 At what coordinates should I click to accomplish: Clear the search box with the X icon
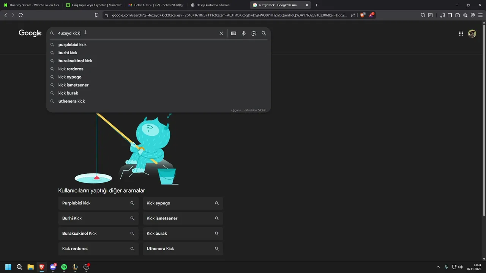pos(221,33)
